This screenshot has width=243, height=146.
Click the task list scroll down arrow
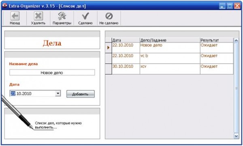point(236,136)
